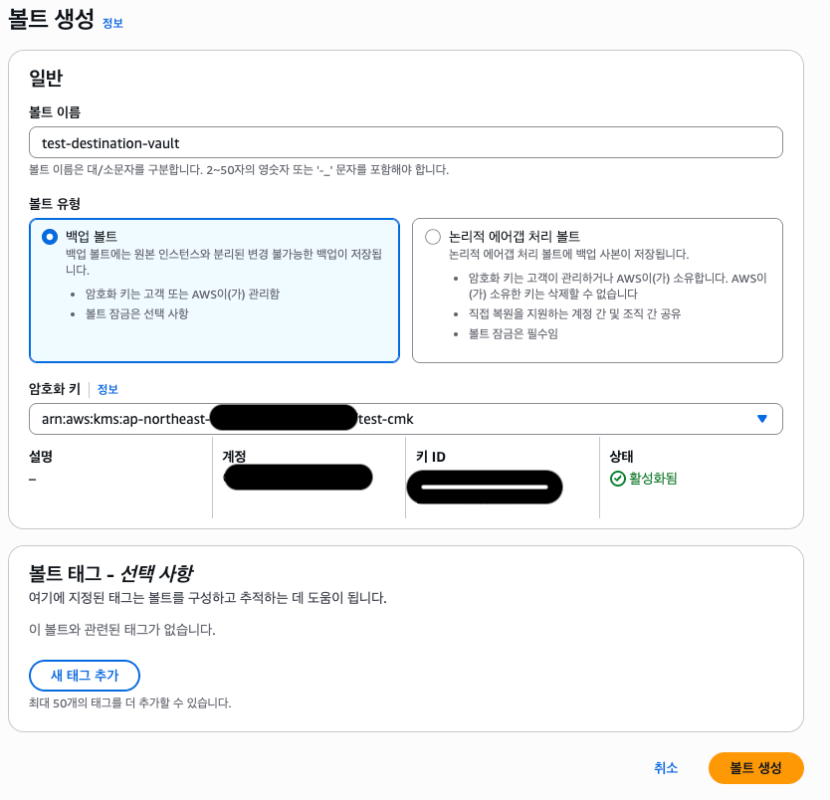Viewport: 830px width, 800px height.
Task: Select the 백업 볼트 radio button
Action: click(x=50, y=237)
